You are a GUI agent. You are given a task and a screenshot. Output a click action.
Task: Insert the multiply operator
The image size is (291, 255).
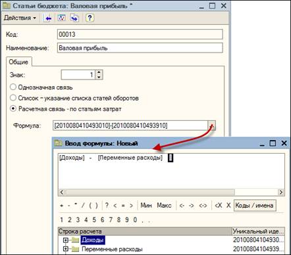click(76, 205)
